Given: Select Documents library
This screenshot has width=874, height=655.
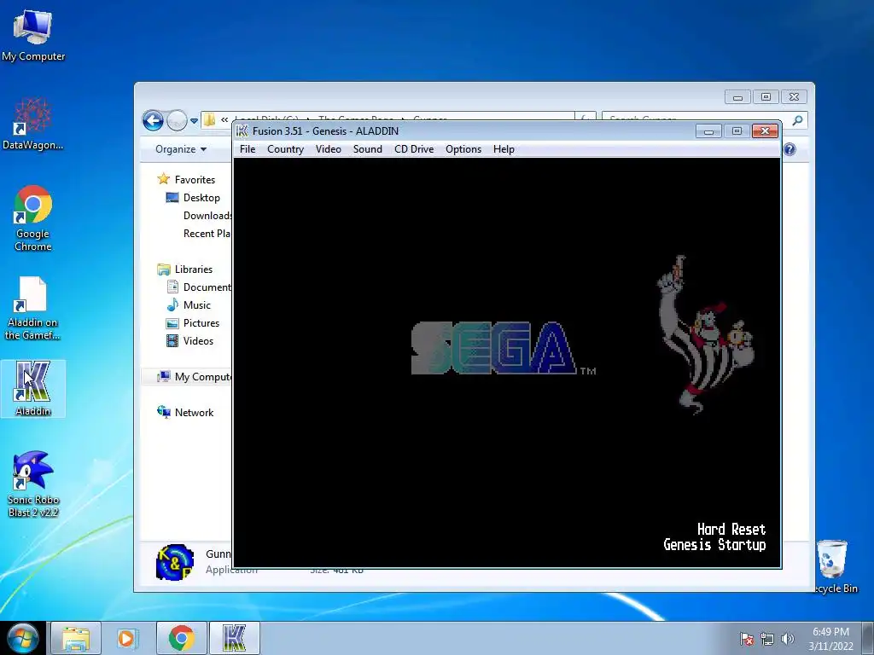Looking at the screenshot, I should (x=207, y=287).
